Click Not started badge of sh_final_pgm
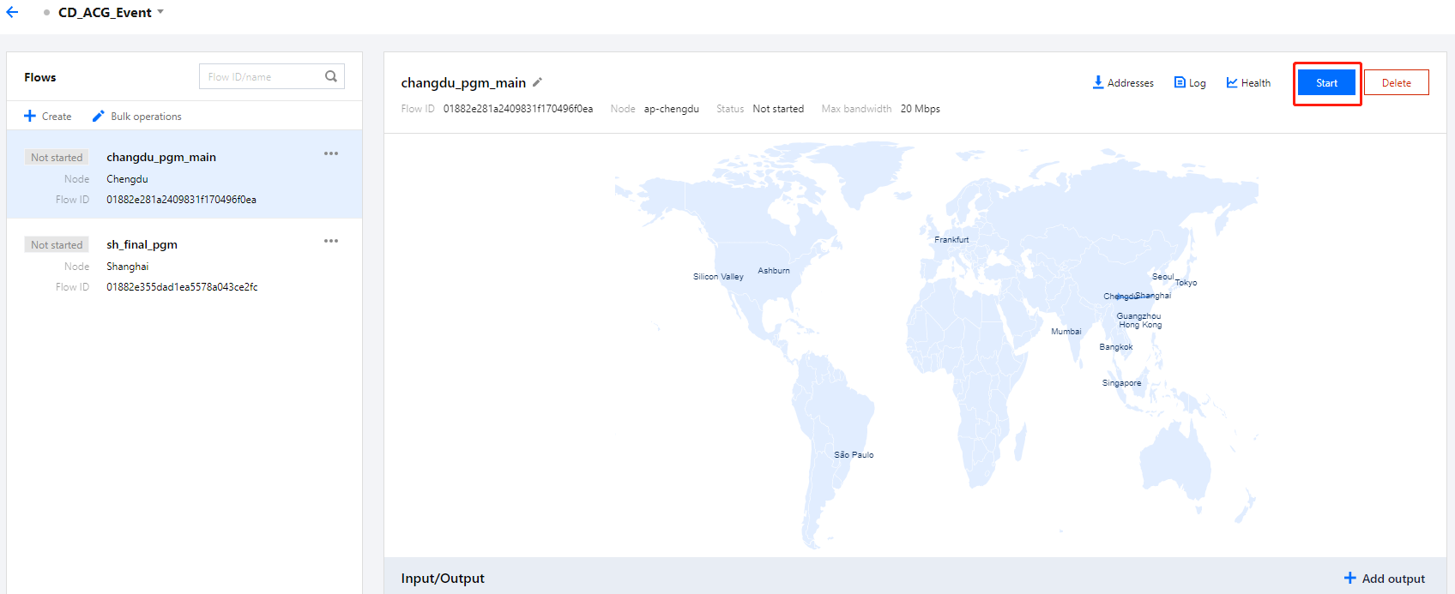This screenshot has width=1455, height=594. pos(57,245)
